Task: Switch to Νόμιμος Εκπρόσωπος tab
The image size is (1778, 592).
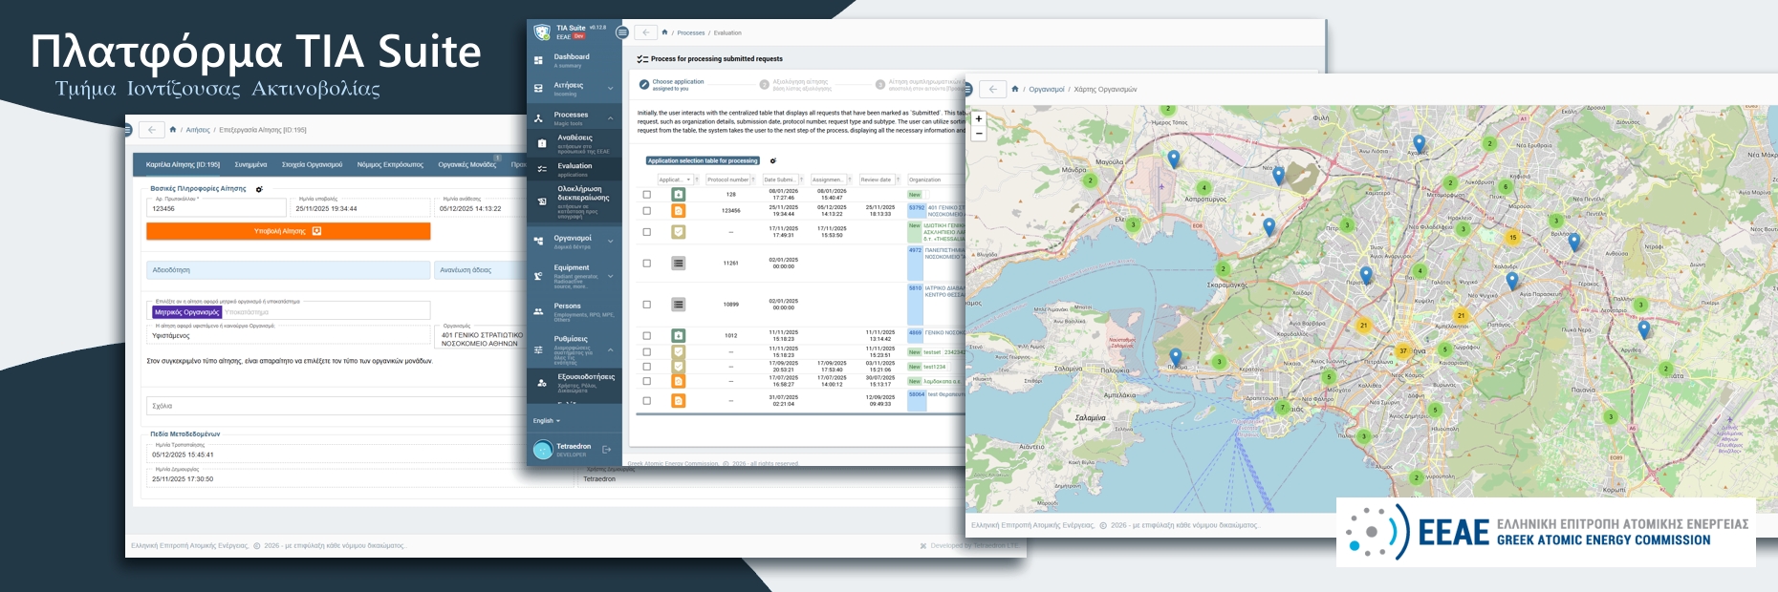Action: (x=390, y=164)
